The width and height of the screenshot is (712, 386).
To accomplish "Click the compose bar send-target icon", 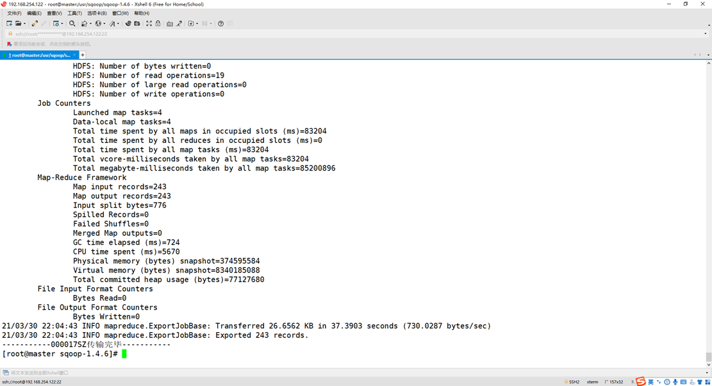I will click(x=6, y=373).
